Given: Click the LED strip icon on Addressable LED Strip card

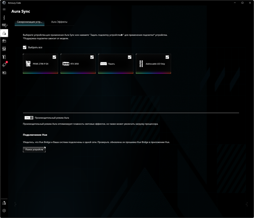Looking at the screenshot, I should 141,64.
